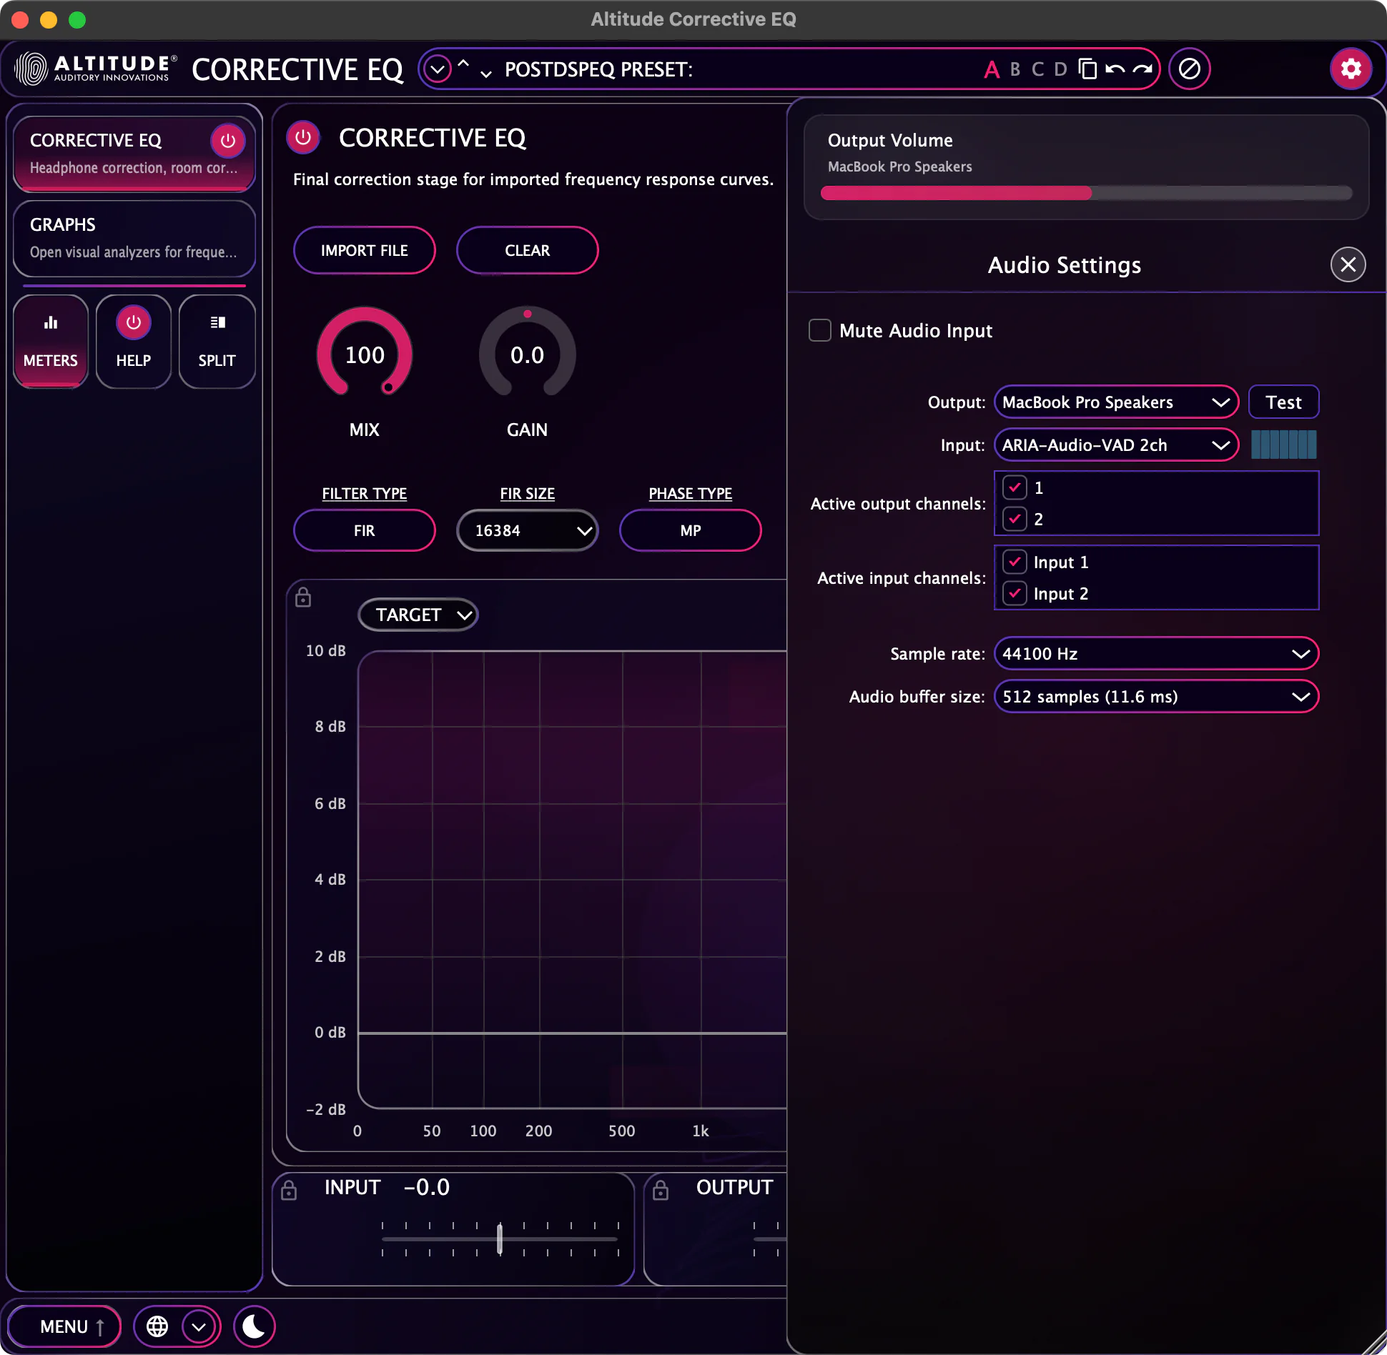Toggle the FIR filter type button
This screenshot has height=1355, width=1387.
(365, 530)
